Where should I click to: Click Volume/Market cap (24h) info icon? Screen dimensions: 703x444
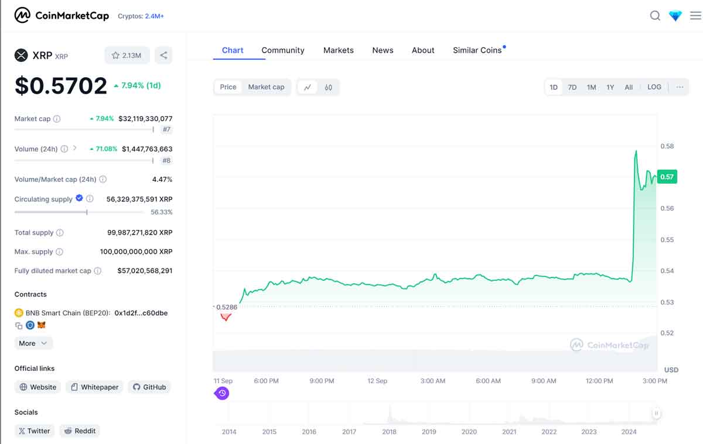click(103, 180)
